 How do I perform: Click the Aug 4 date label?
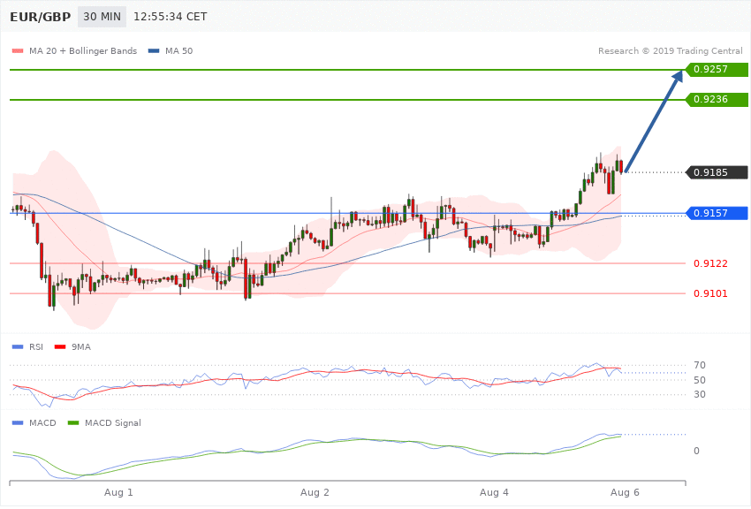pyautogui.click(x=494, y=493)
